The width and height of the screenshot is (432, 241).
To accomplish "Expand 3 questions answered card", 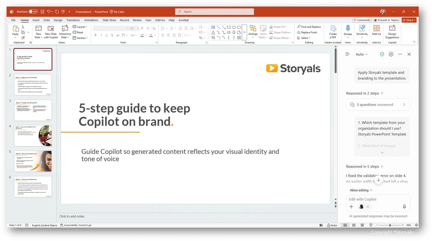I will (x=378, y=104).
